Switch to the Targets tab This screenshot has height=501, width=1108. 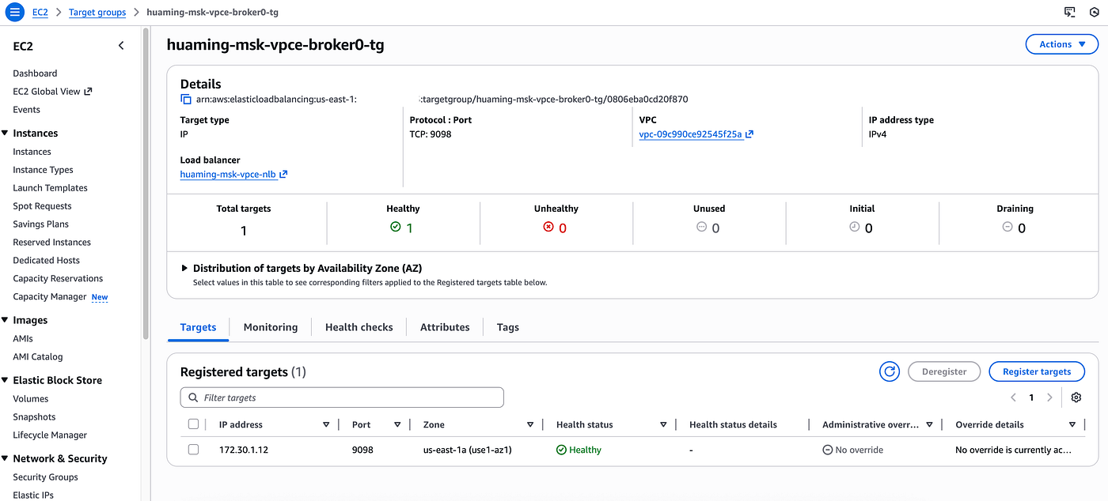click(198, 327)
